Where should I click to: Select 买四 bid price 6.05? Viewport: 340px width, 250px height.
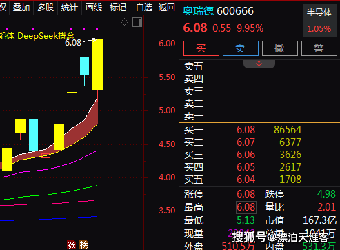pyautogui.click(x=246, y=167)
